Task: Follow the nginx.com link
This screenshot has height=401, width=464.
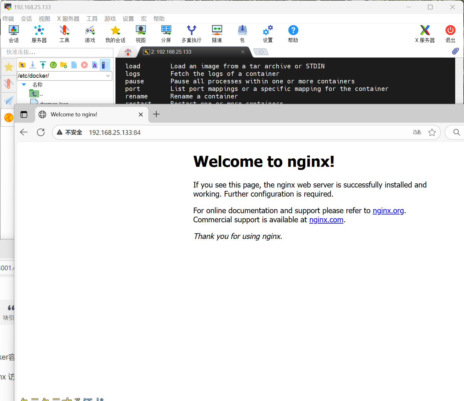Action: (x=326, y=220)
